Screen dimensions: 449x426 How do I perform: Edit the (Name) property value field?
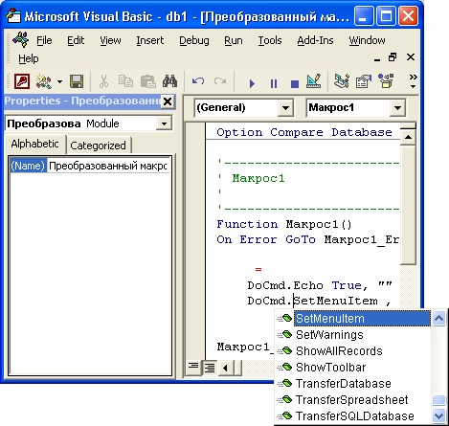pyautogui.click(x=108, y=166)
